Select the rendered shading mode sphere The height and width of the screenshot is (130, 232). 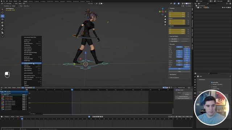click(x=190, y=4)
